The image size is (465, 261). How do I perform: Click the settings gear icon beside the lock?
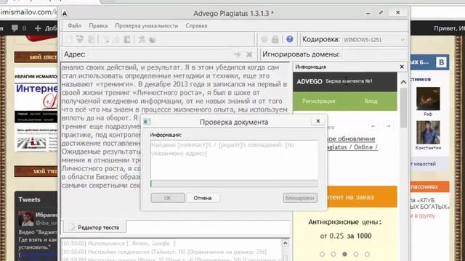(264, 39)
